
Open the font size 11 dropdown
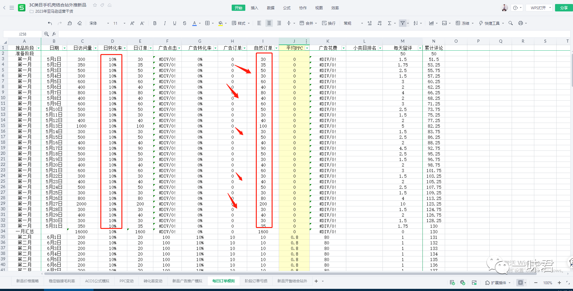119,23
